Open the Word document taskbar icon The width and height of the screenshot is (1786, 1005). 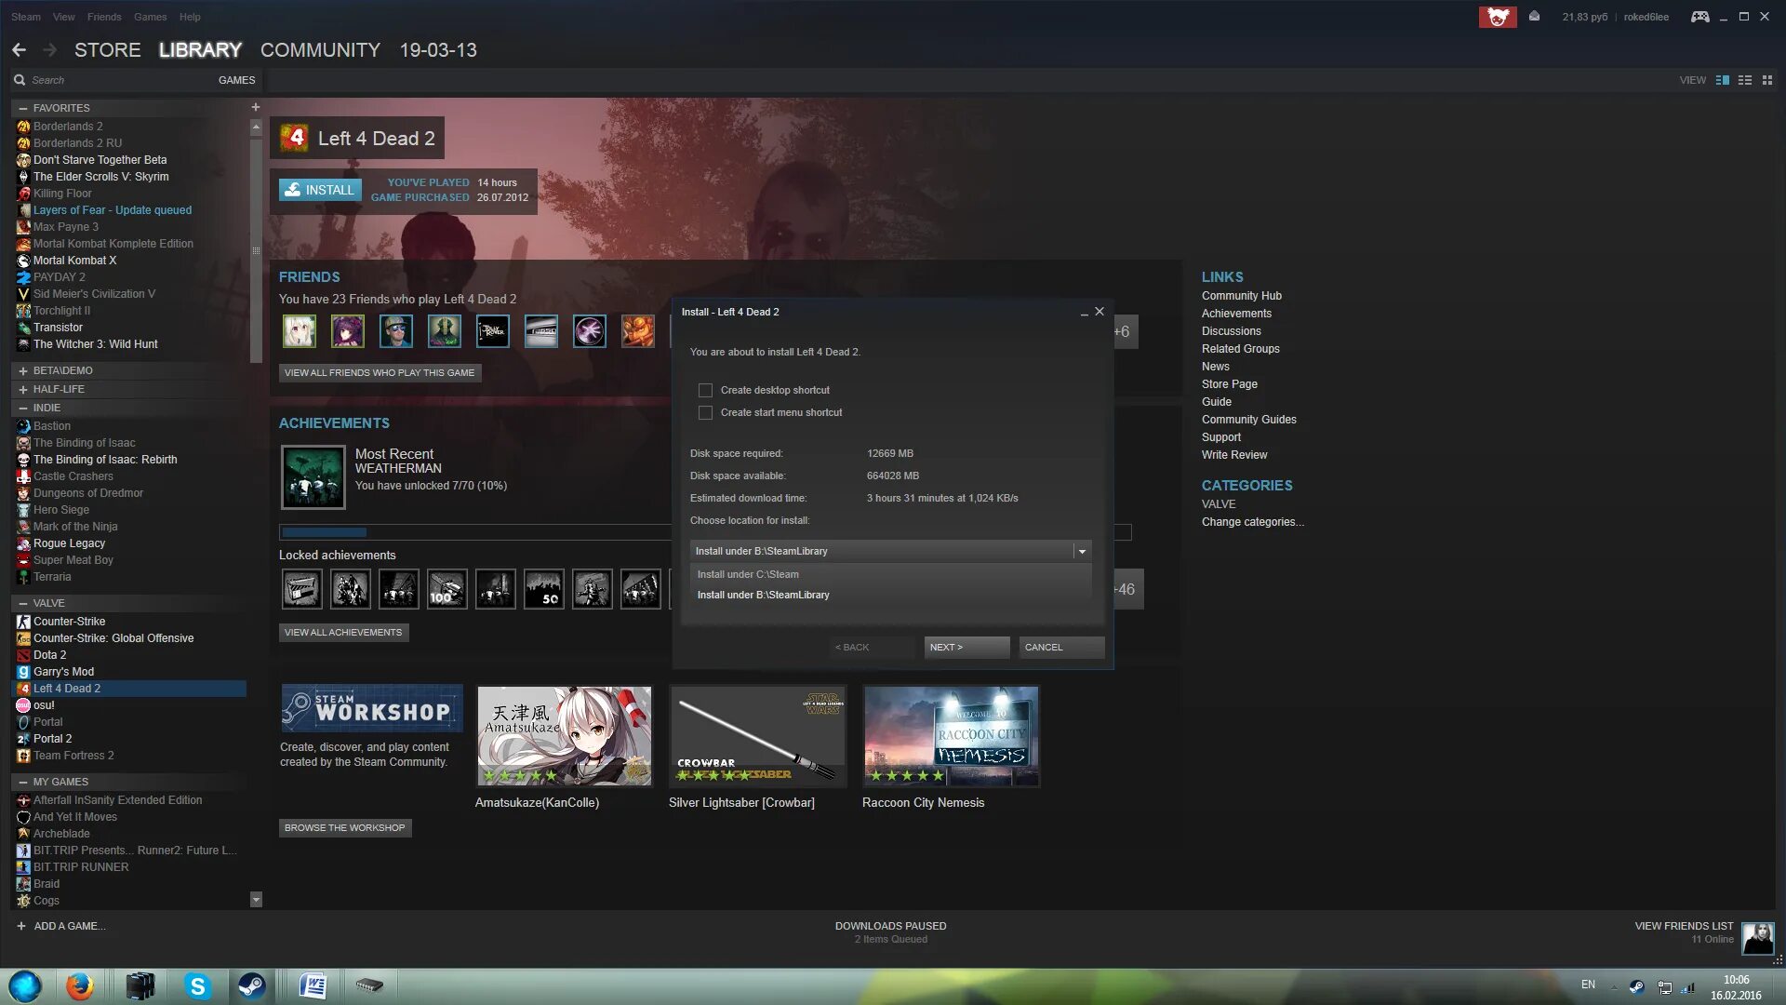(313, 986)
